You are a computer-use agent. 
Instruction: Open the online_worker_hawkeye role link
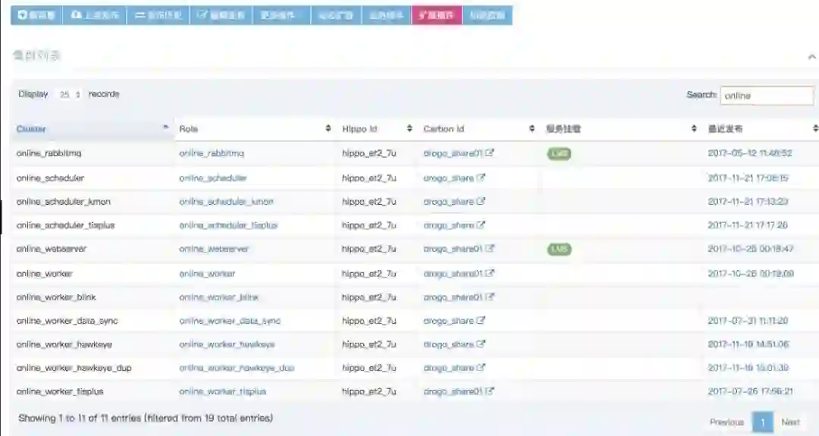tap(227, 344)
